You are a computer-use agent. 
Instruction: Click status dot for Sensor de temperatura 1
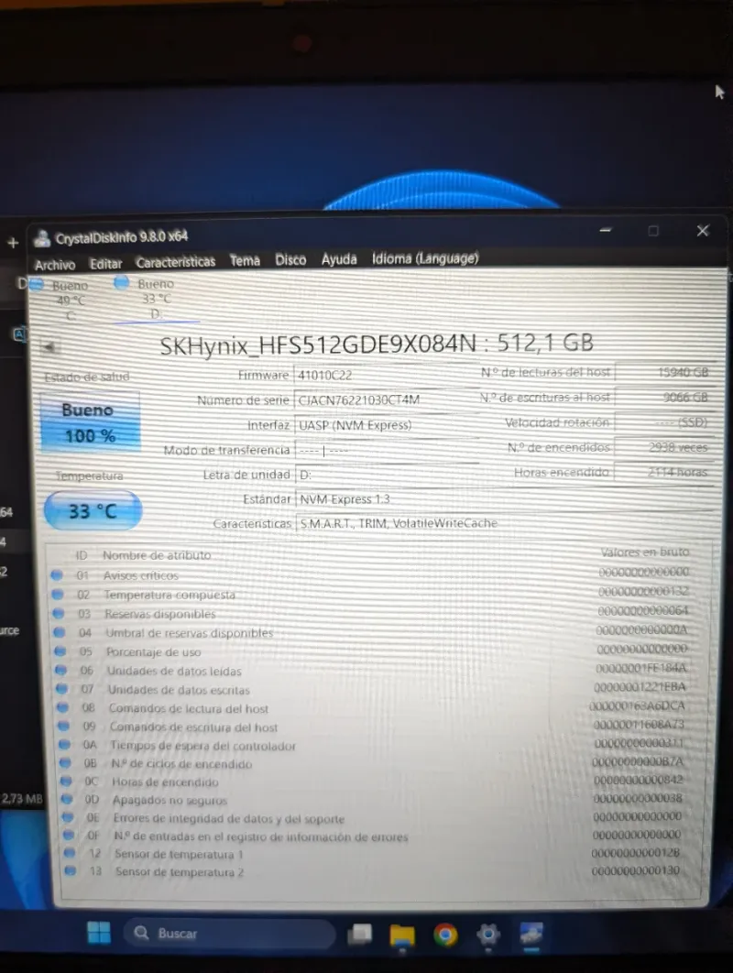coord(70,854)
